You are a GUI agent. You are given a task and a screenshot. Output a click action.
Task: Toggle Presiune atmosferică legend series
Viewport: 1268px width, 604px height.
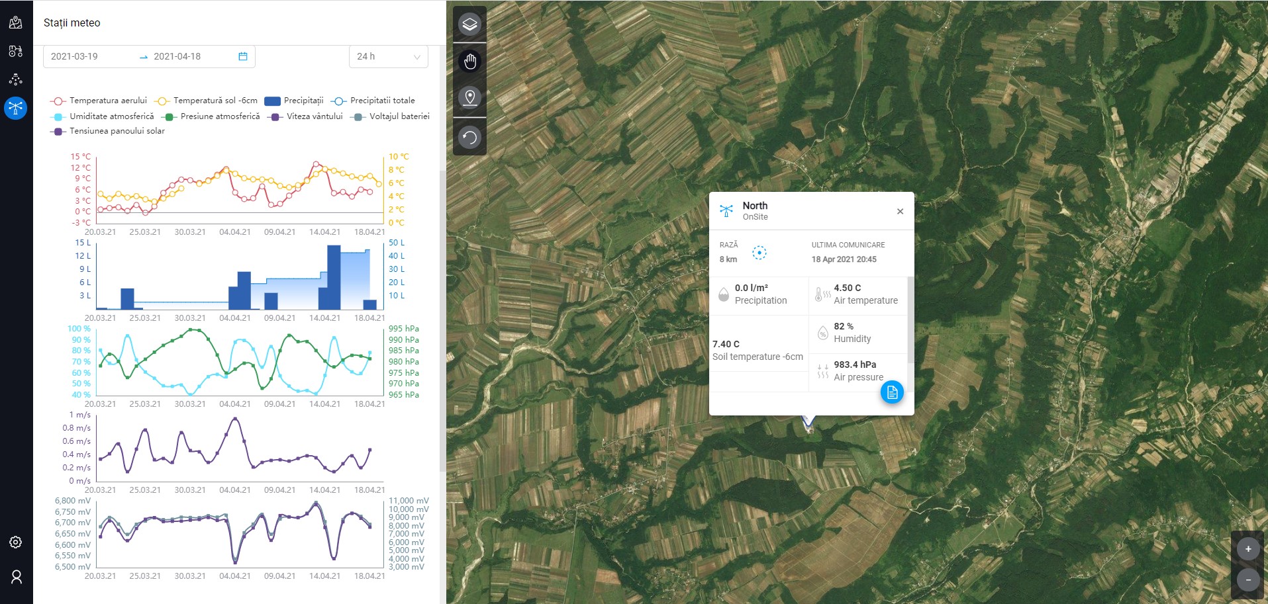[211, 116]
